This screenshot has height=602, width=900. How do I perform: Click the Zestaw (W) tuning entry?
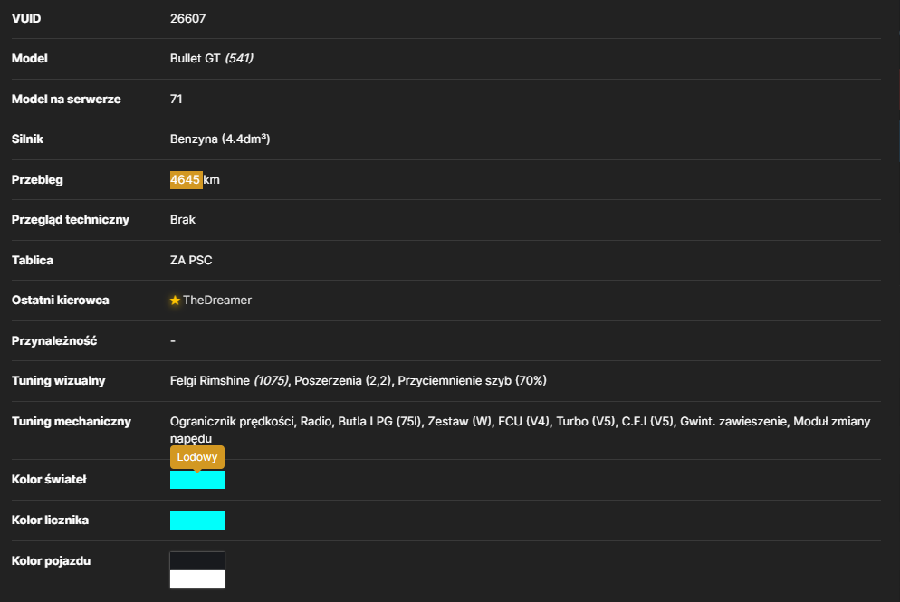point(460,422)
